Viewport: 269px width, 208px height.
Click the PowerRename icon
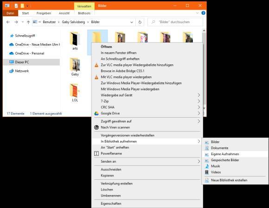(x=96, y=153)
